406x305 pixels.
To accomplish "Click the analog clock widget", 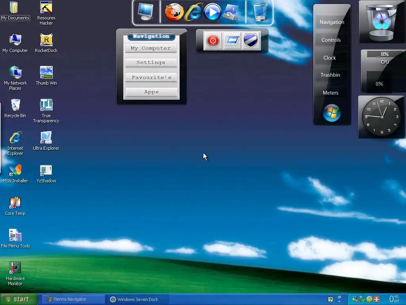I will click(381, 117).
